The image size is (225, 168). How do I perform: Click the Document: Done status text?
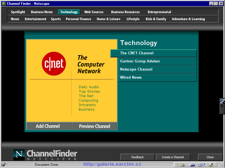tap(47, 165)
